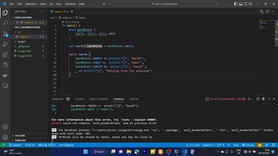Screen dimensions: 278x156
Task: Split the editor right
Action: (x=268, y=12)
